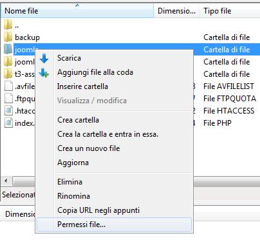The width and height of the screenshot is (260, 240).
Task: Click the add-to-queue arrow icon with plus
Action: coord(44,72)
